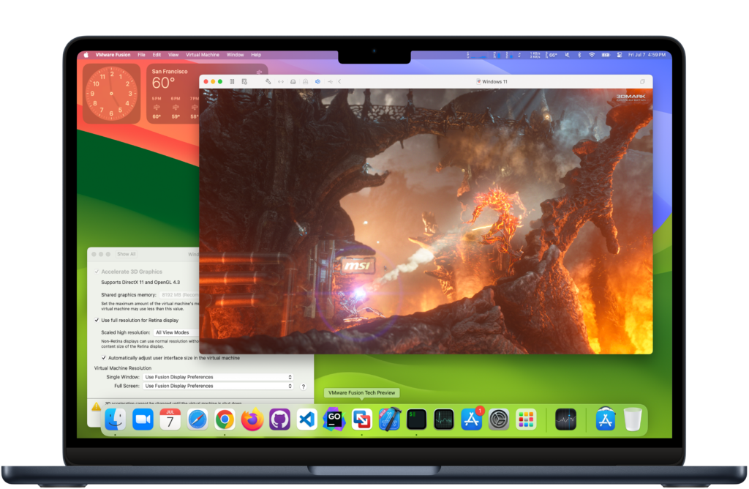Open Xcode from the dock
The height and width of the screenshot is (489, 749).
point(388,419)
